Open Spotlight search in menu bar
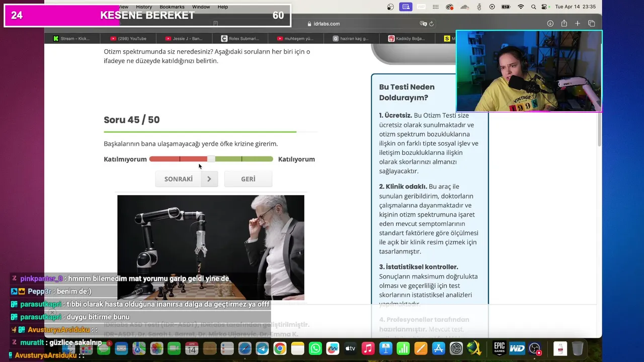 tap(533, 7)
